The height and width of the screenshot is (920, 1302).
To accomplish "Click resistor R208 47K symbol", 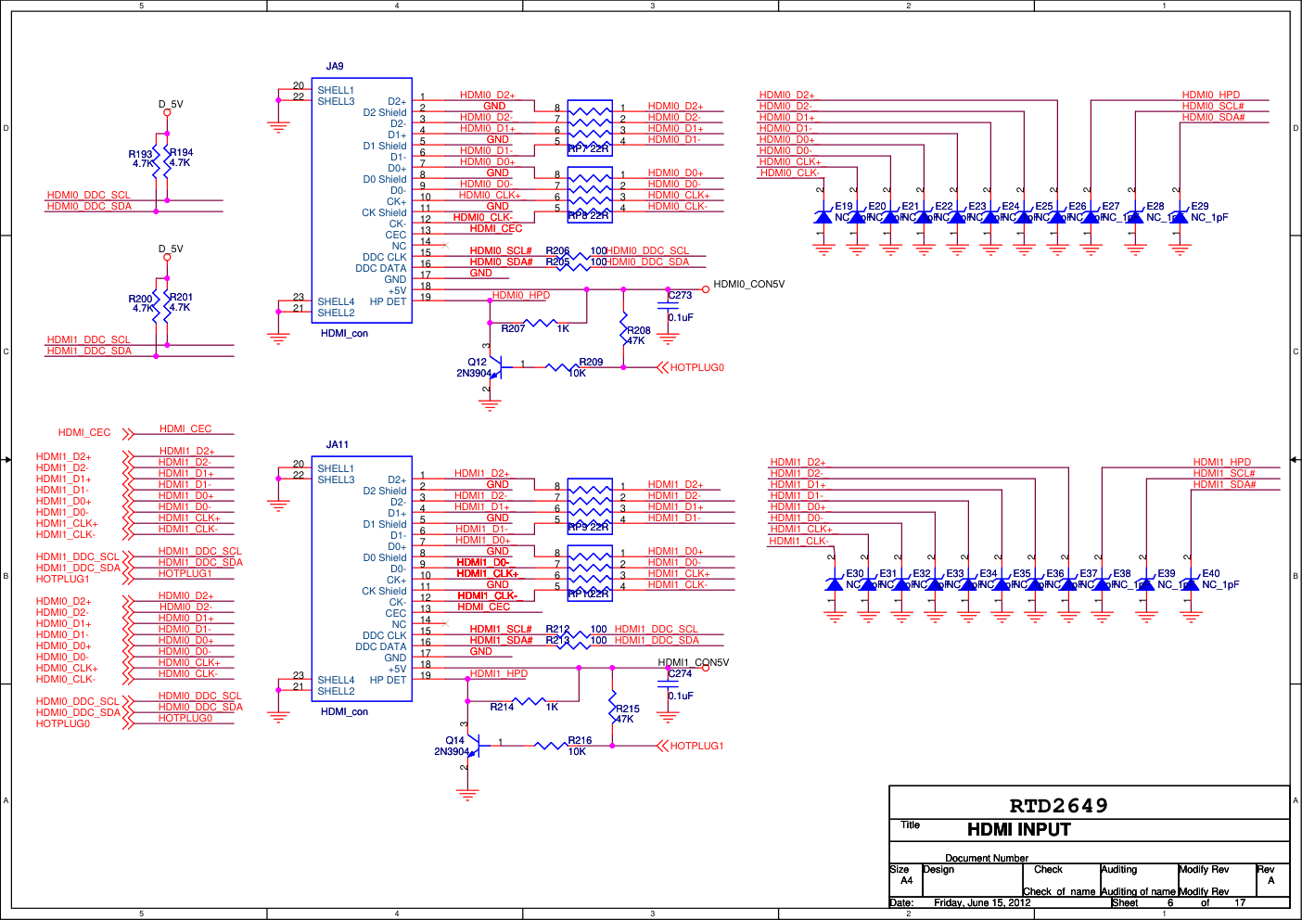I will pos(623,330).
